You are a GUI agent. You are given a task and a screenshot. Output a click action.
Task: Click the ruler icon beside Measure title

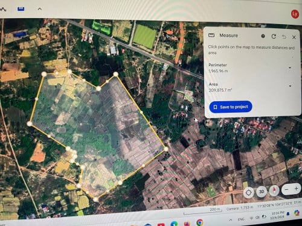pyautogui.click(x=211, y=35)
